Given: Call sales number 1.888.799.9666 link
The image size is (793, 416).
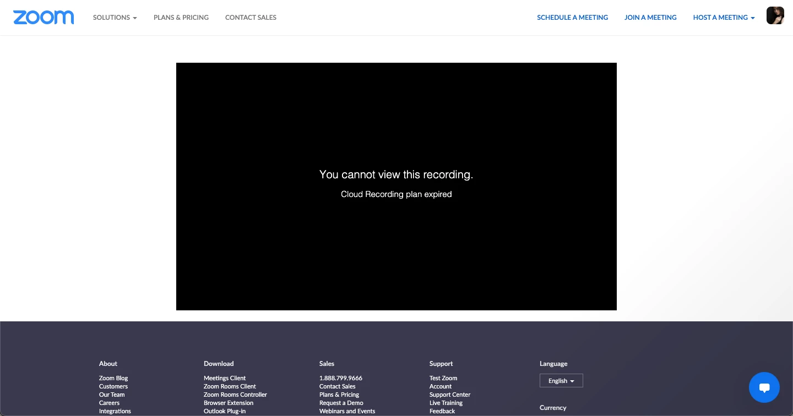Looking at the screenshot, I should coord(341,378).
